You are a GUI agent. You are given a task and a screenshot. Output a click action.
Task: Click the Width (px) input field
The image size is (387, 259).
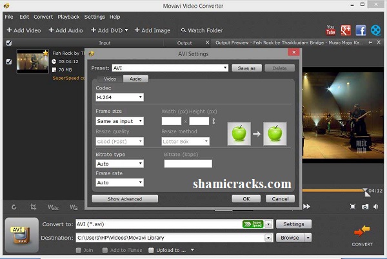(172, 121)
